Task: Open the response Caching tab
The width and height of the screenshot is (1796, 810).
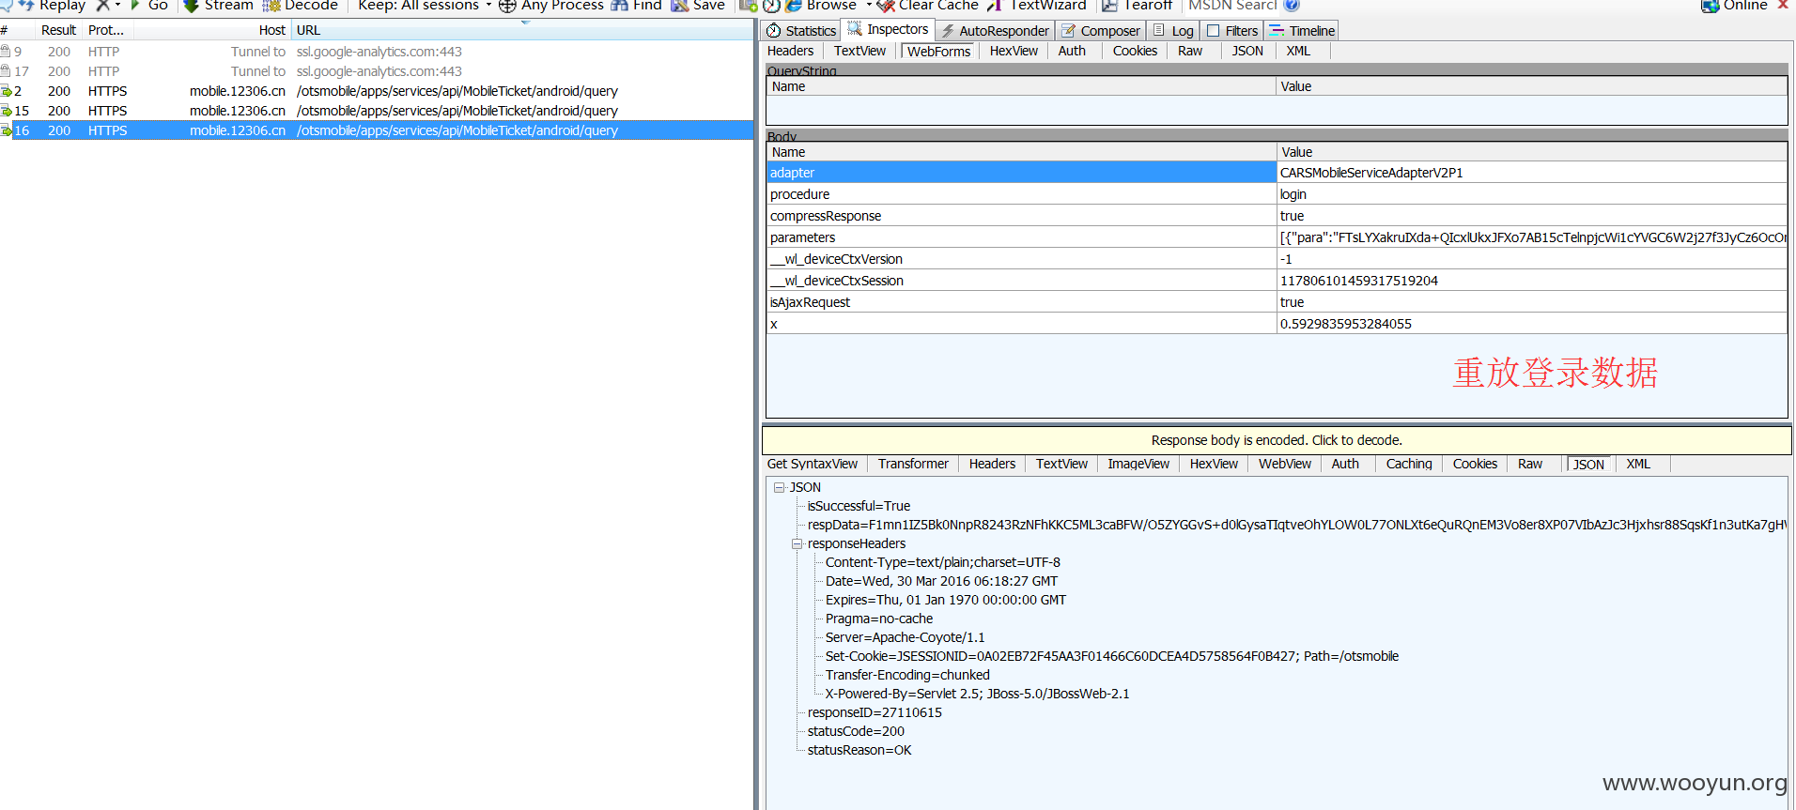Action: click(1409, 464)
